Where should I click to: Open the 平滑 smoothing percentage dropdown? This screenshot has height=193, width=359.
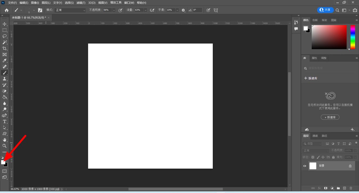click(x=177, y=10)
